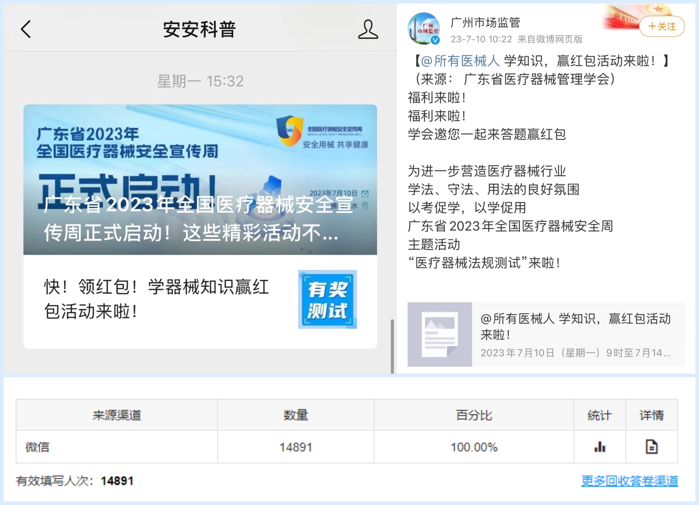
Task: Open the 安安科普 account profile icon
Action: pyautogui.click(x=368, y=29)
